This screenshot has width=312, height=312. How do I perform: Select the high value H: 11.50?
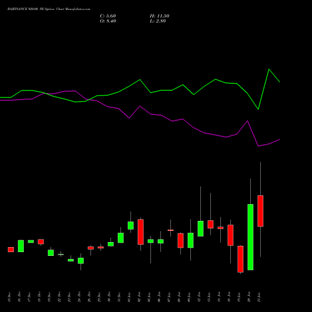click(x=159, y=16)
